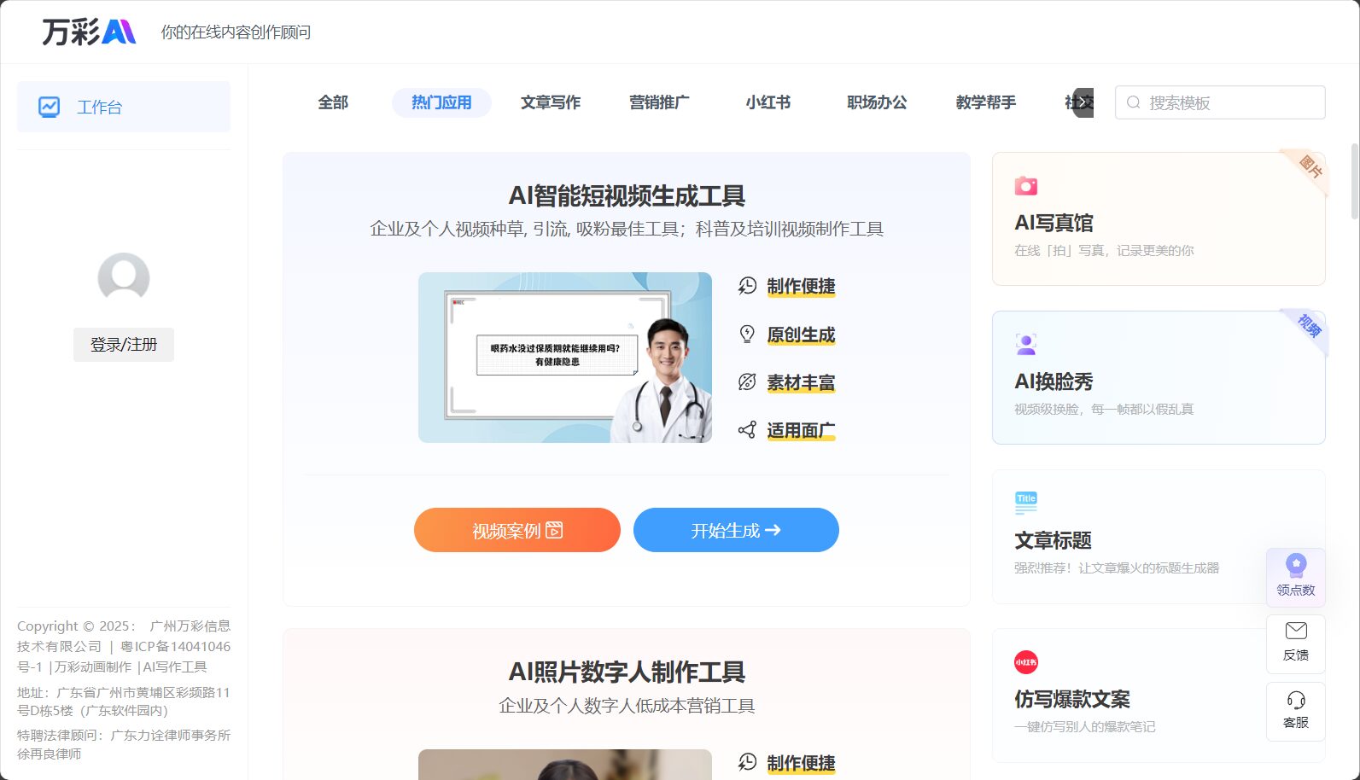This screenshot has width=1360, height=780.
Task: Click the 万彩AI logo
Action: [89, 32]
